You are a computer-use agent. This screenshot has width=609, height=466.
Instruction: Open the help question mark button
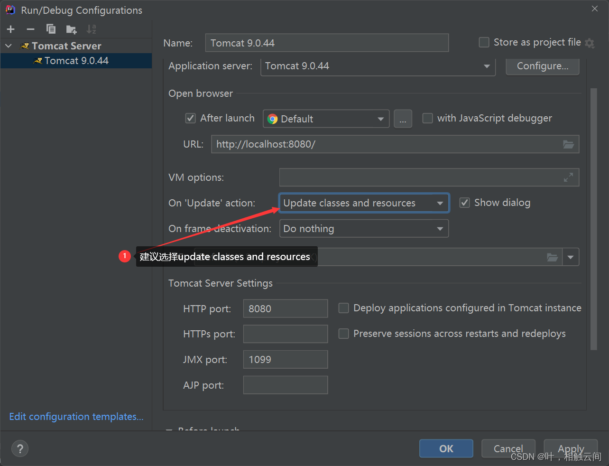coord(20,448)
